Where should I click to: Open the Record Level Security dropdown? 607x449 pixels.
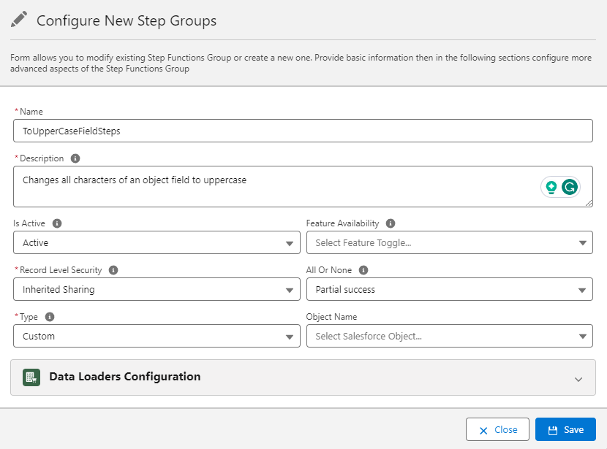[157, 290]
